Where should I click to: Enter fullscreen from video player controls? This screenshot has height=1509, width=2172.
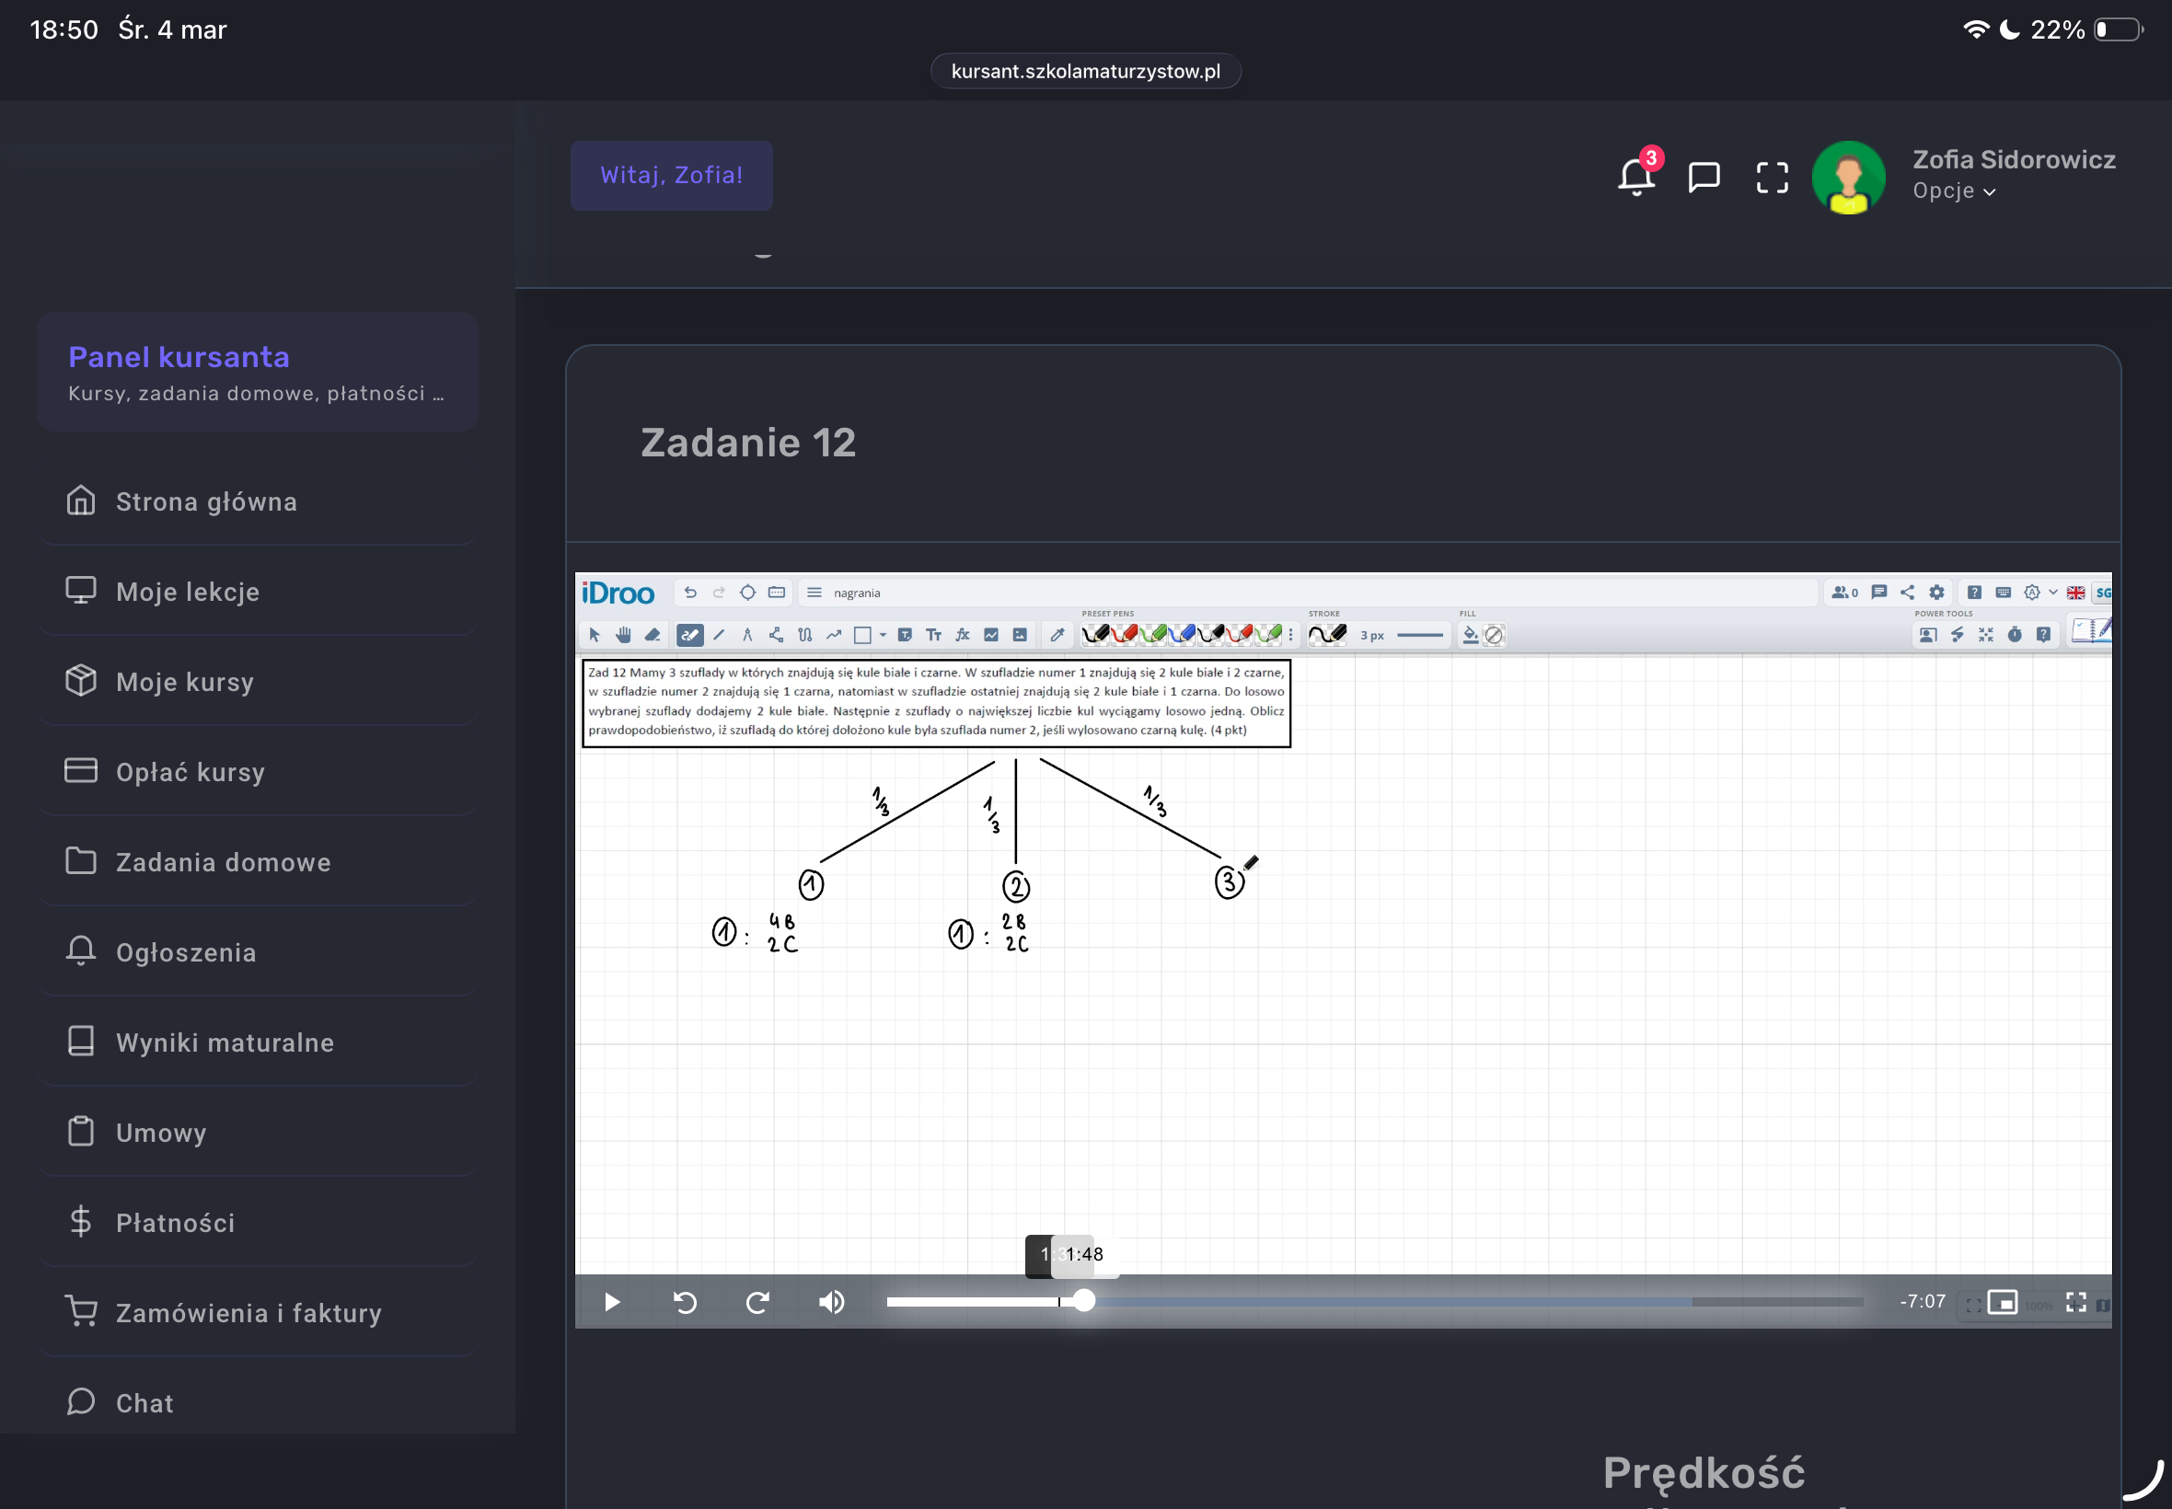(x=2075, y=1302)
